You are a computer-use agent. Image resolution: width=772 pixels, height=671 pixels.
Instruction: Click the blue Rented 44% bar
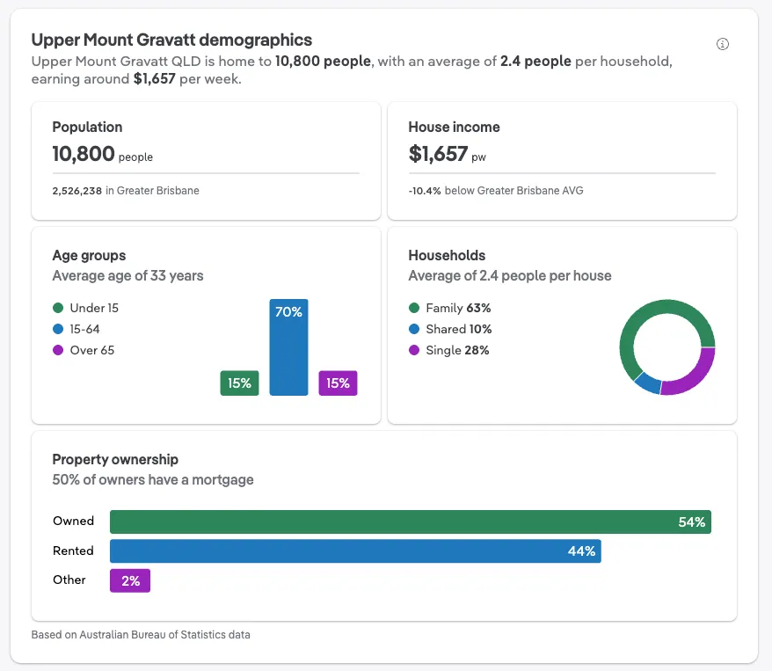(x=354, y=551)
